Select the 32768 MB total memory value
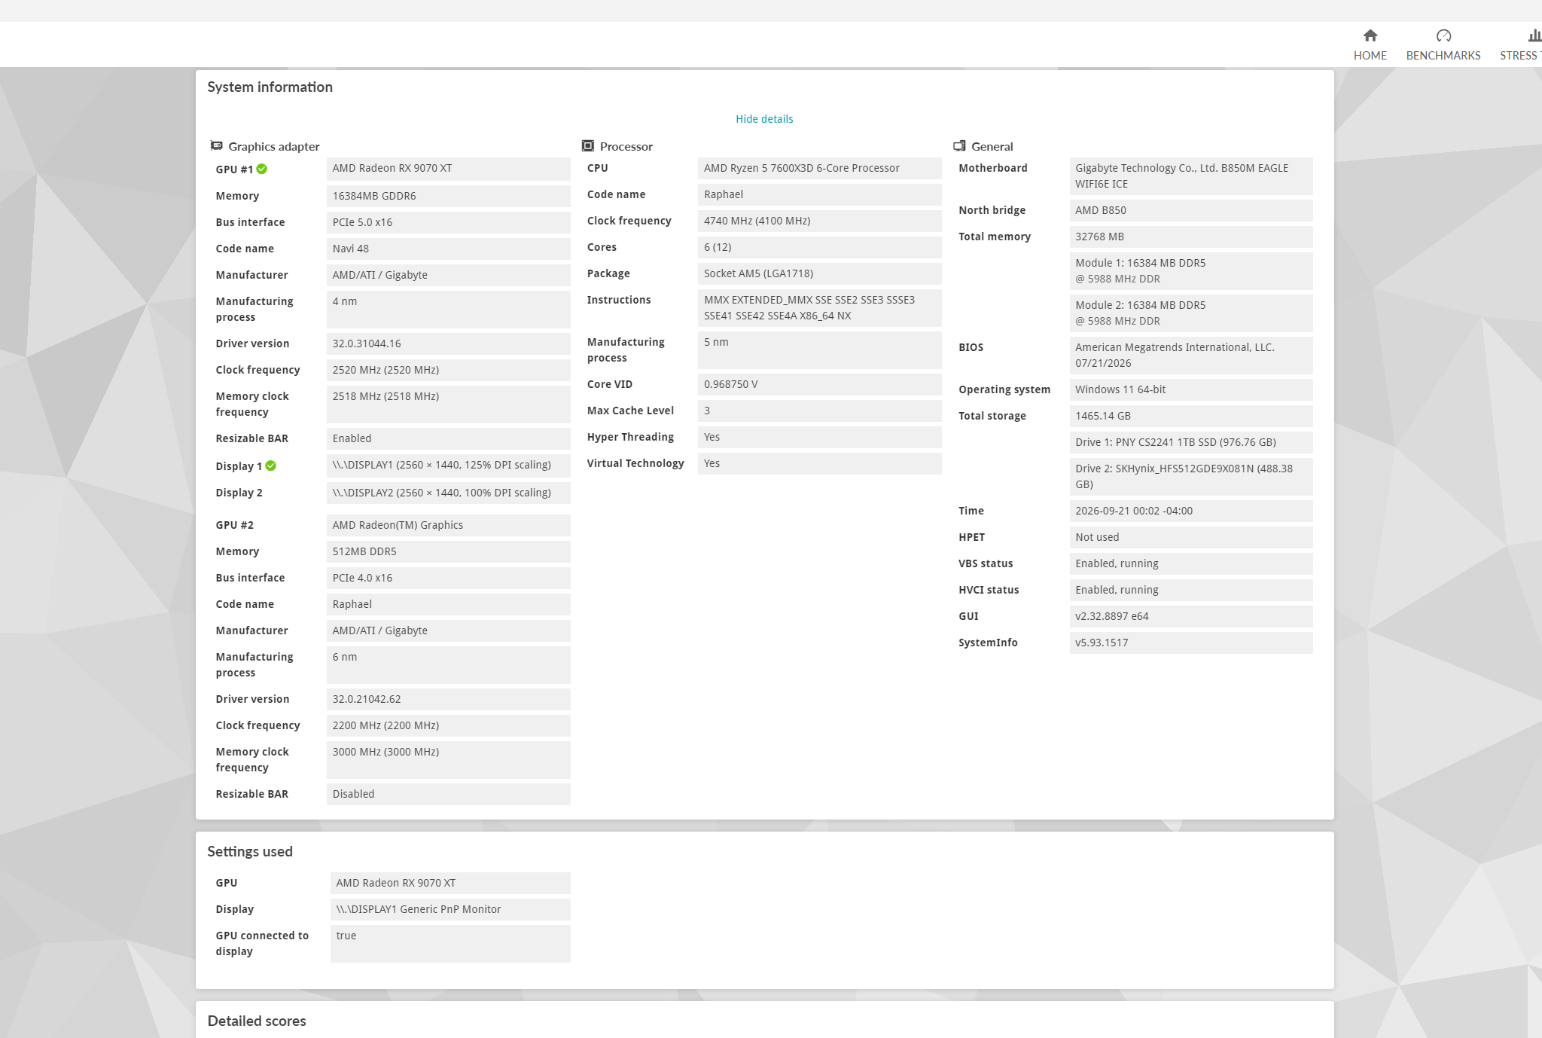 click(1191, 237)
